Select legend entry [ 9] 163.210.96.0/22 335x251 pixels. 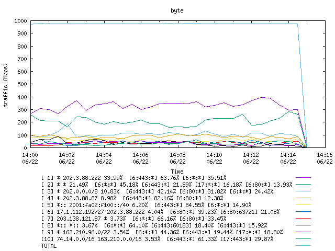(x=162, y=232)
